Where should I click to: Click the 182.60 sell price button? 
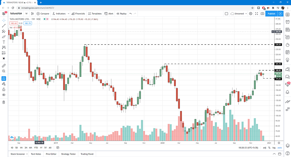[x=14, y=23]
